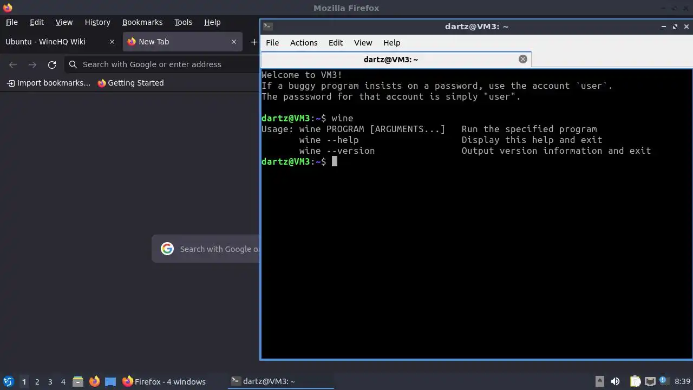Open a new Firefox tab with plus

point(254,42)
